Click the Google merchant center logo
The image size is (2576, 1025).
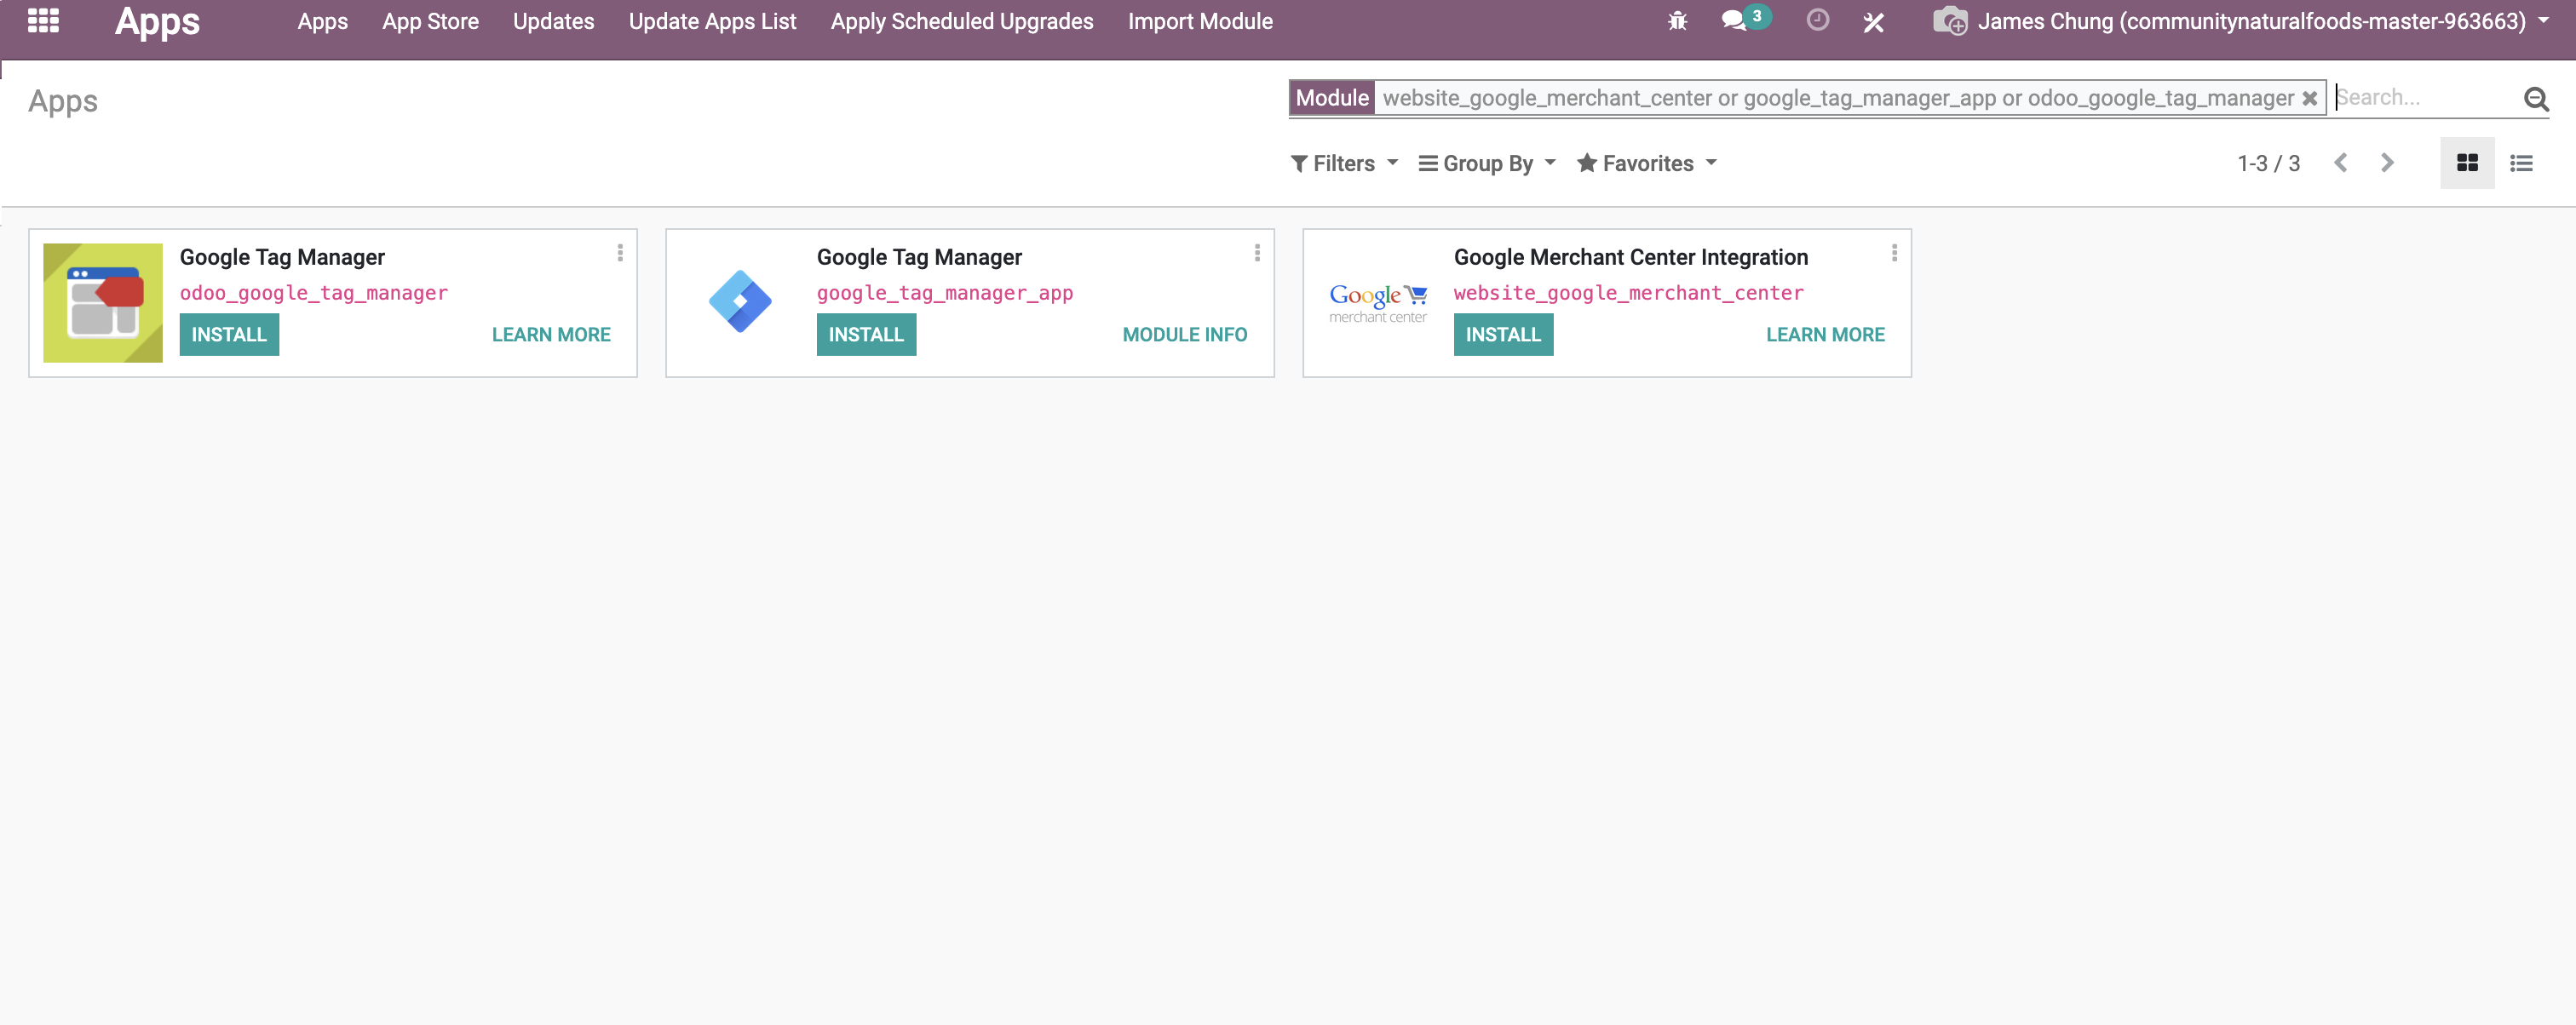click(1378, 303)
